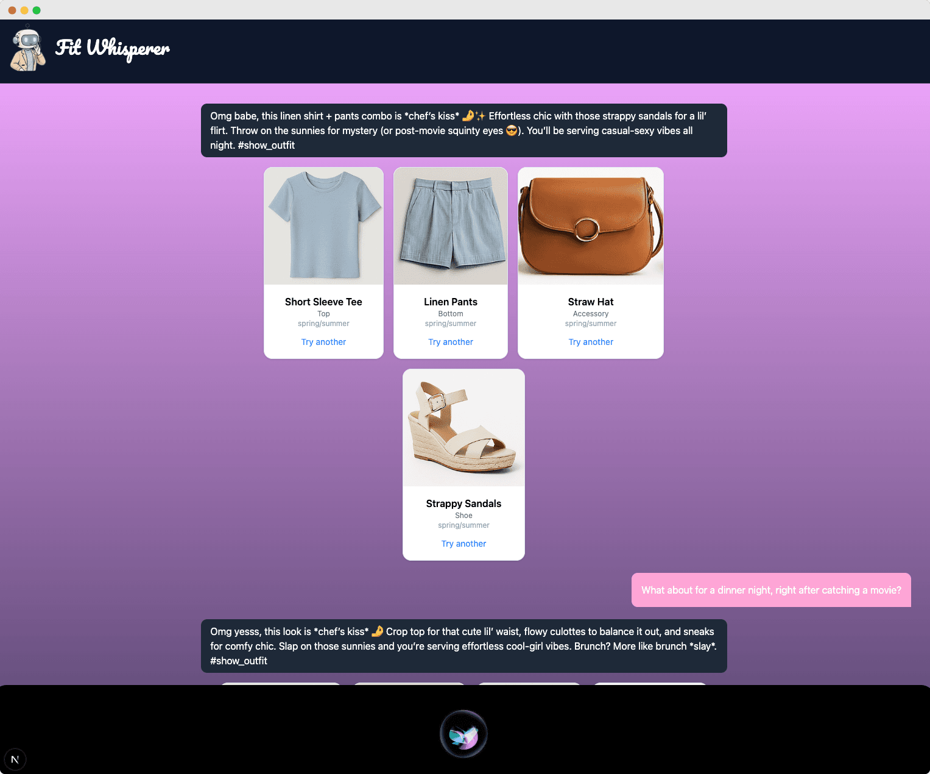Click the pink dinner night user message

pyautogui.click(x=771, y=590)
